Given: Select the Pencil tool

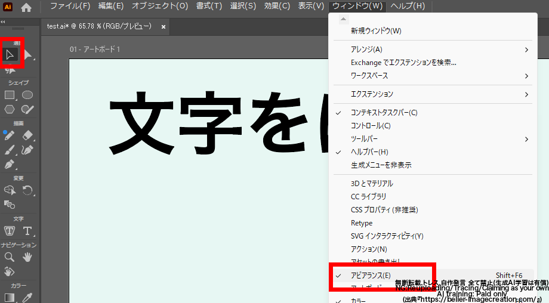Looking at the screenshot, I should point(10,135).
